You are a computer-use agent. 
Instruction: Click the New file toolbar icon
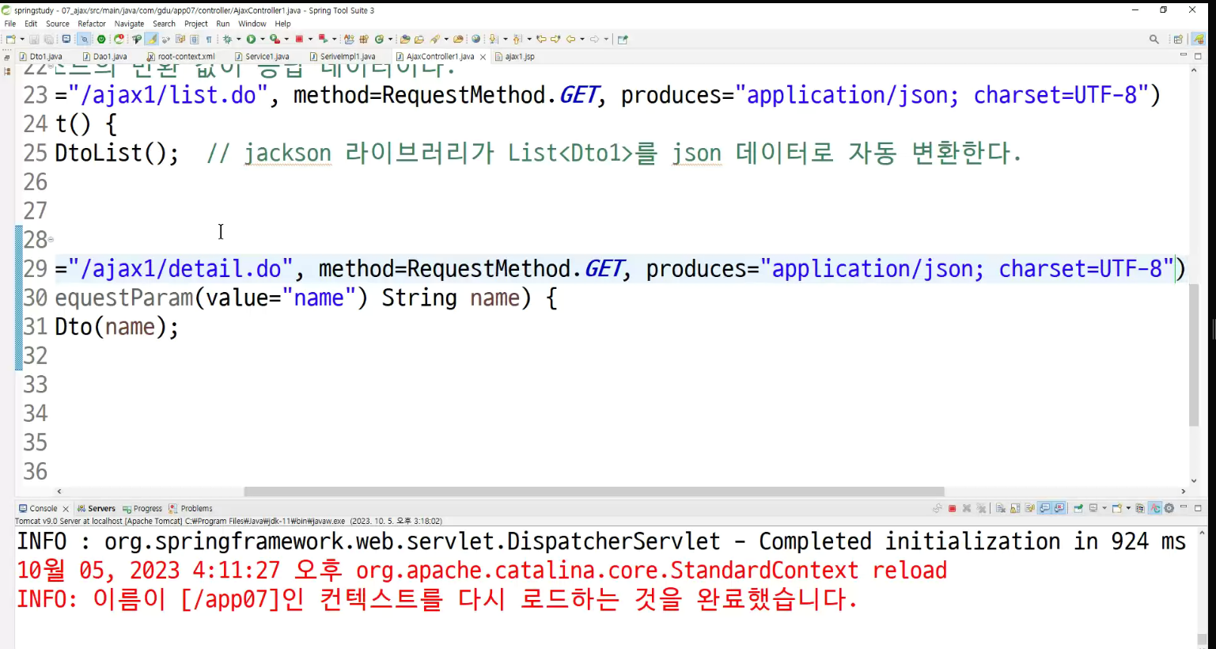10,39
